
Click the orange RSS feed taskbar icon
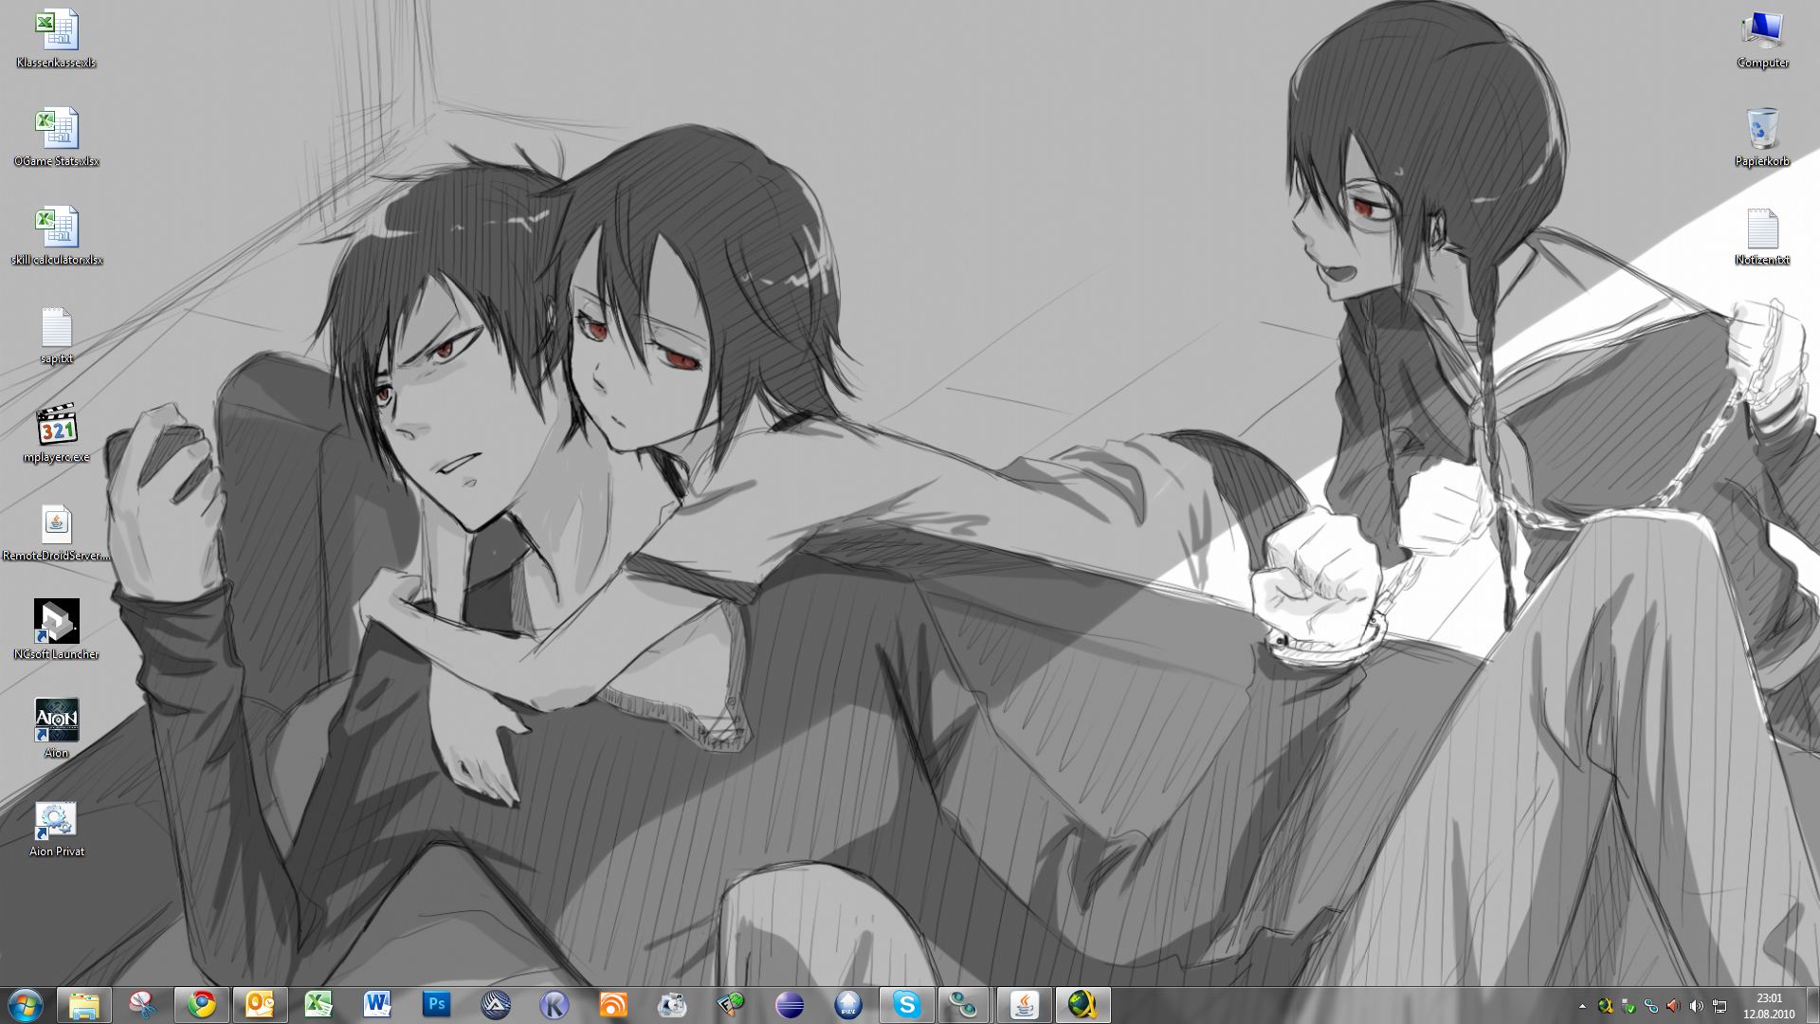tap(612, 1004)
